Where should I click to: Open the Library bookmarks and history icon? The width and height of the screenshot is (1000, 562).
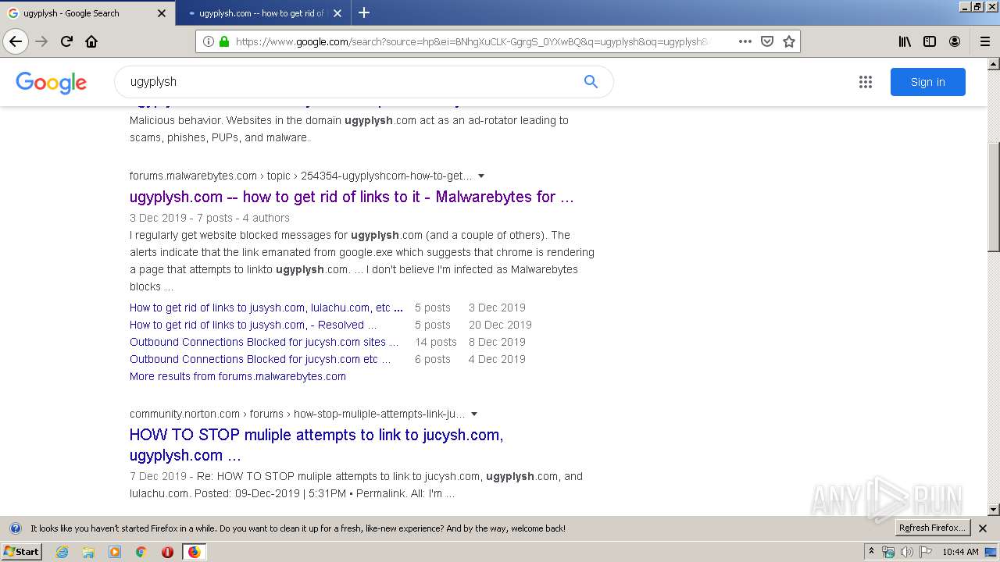pyautogui.click(x=905, y=41)
